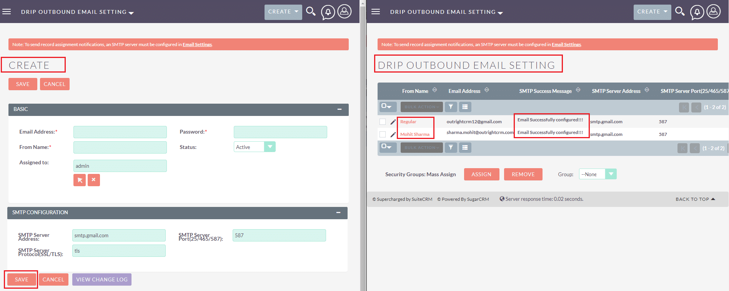
Task: Open notifications bell in left window
Action: point(328,12)
